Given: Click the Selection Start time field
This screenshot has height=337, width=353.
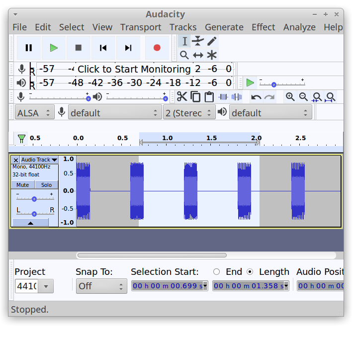Looking at the screenshot, I should point(170,286).
